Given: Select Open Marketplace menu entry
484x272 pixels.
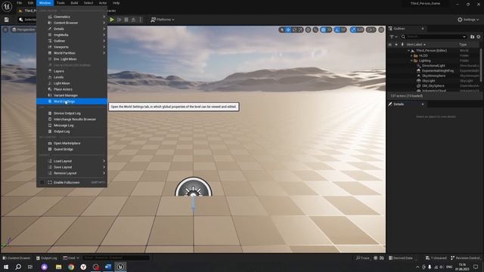Looking at the screenshot, I should click(x=72, y=143).
